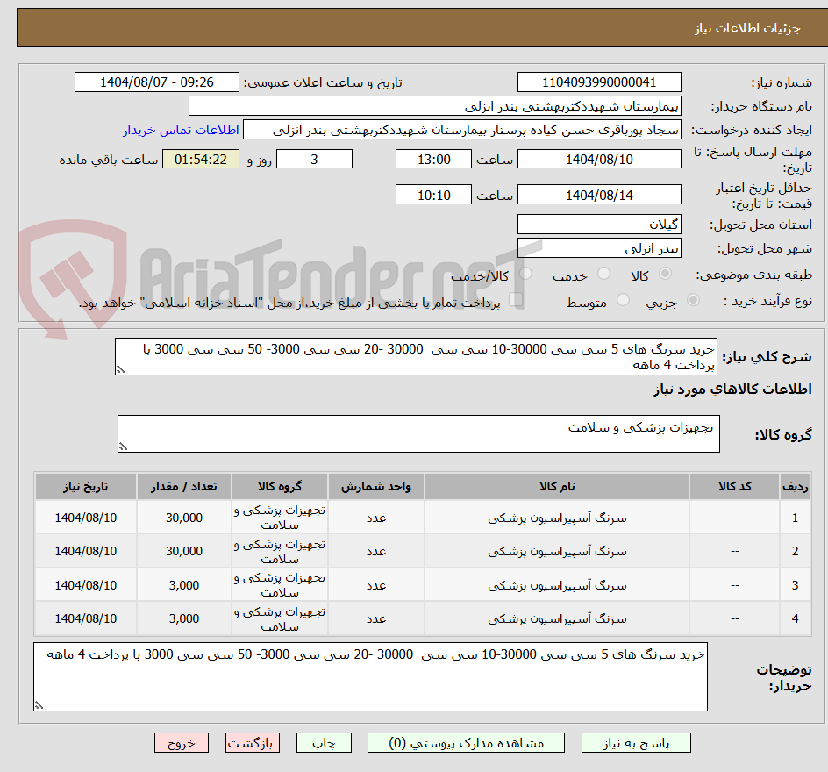The width and height of the screenshot is (828, 772).
Task: Click the resize arrow icon in the توضیحات خریدار box
Action: pyautogui.click(x=37, y=704)
